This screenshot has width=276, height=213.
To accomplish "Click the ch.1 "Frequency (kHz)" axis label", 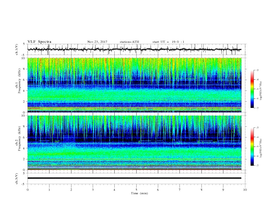I will (20, 80).
